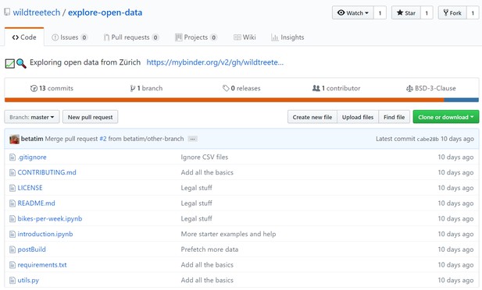The image size is (482, 290).
Task: Click the commits history clock icon
Action: tap(34, 88)
